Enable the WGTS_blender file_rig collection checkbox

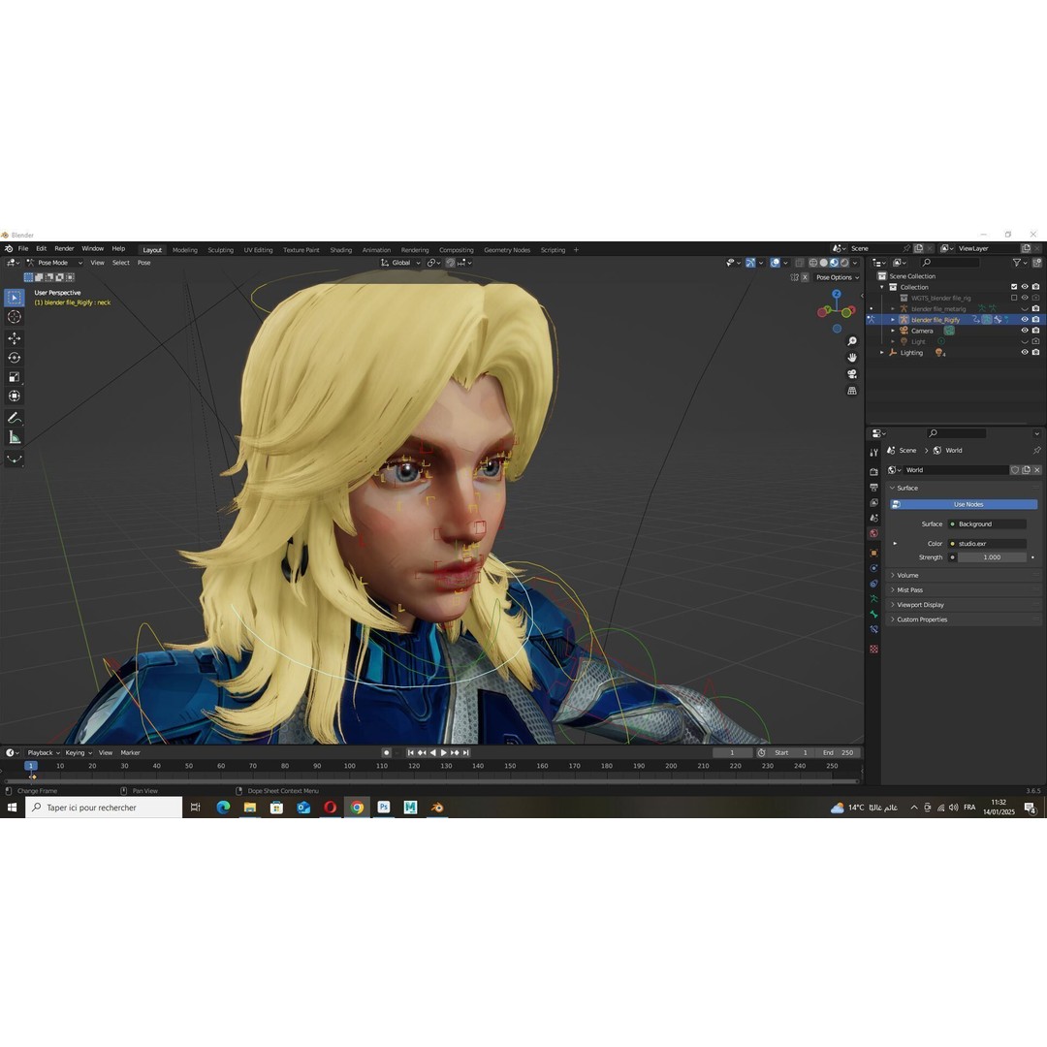point(1014,298)
